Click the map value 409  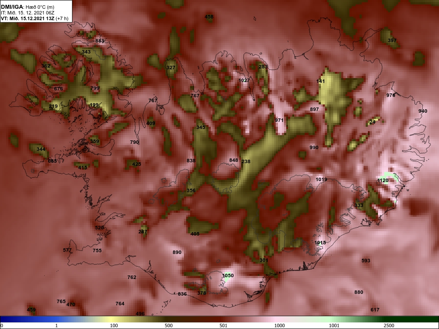point(151,123)
